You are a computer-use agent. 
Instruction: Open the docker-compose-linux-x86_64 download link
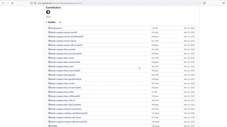pyautogui.click(x=62, y=100)
